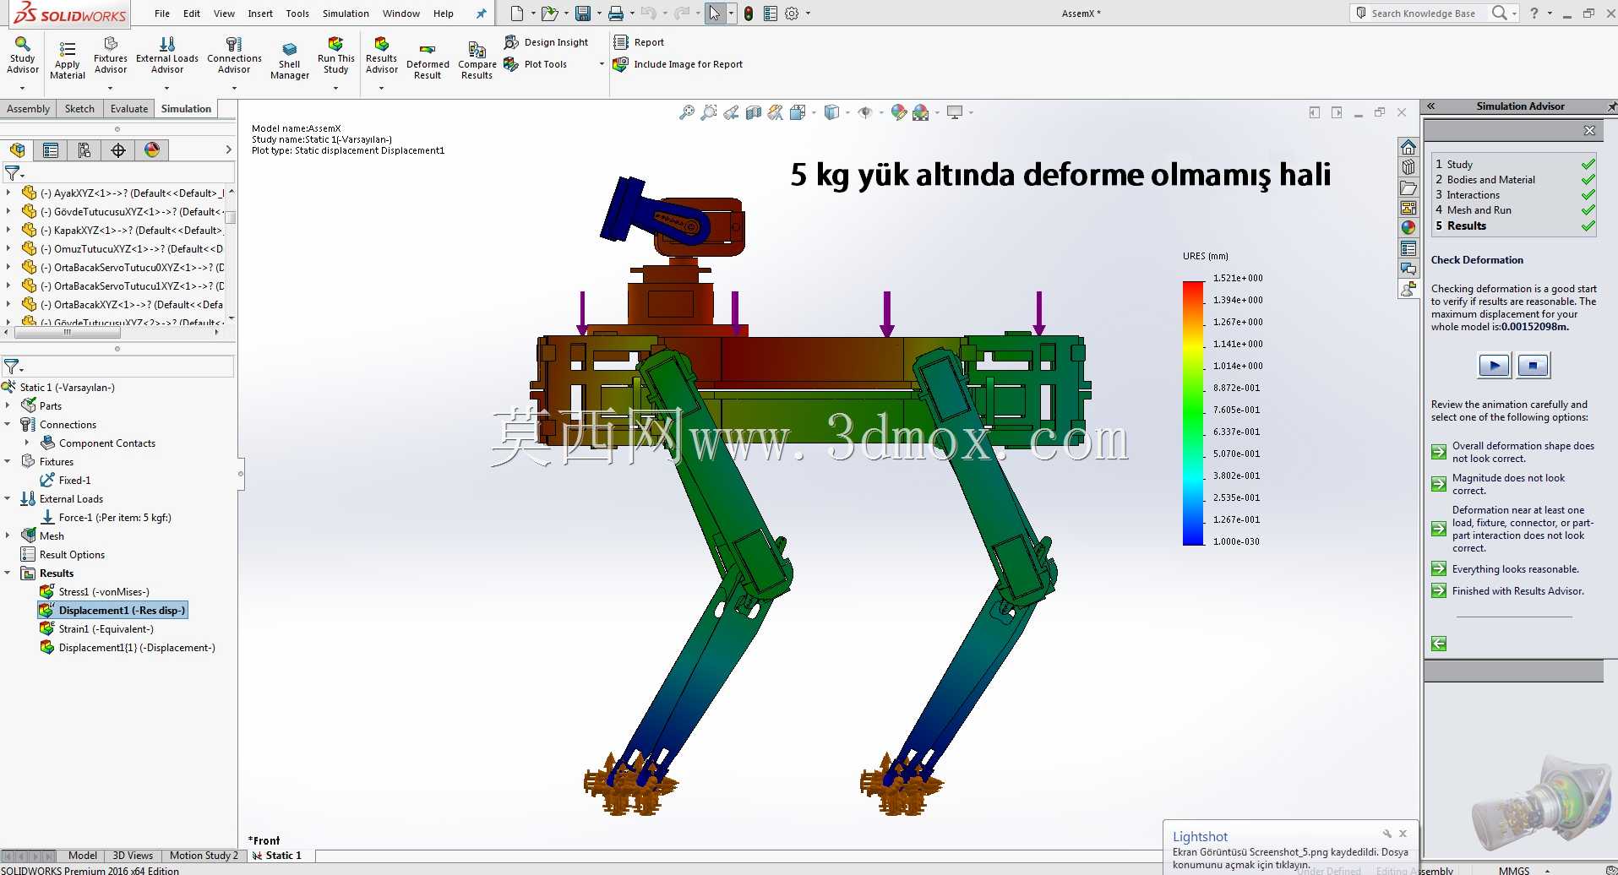Switch to the Sketch tab
The image size is (1618, 875).
[x=79, y=109]
